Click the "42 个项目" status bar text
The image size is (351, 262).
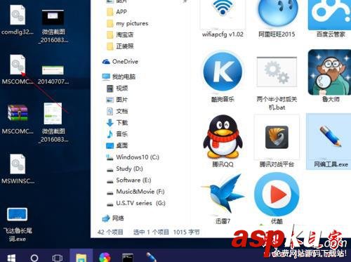[110, 232]
